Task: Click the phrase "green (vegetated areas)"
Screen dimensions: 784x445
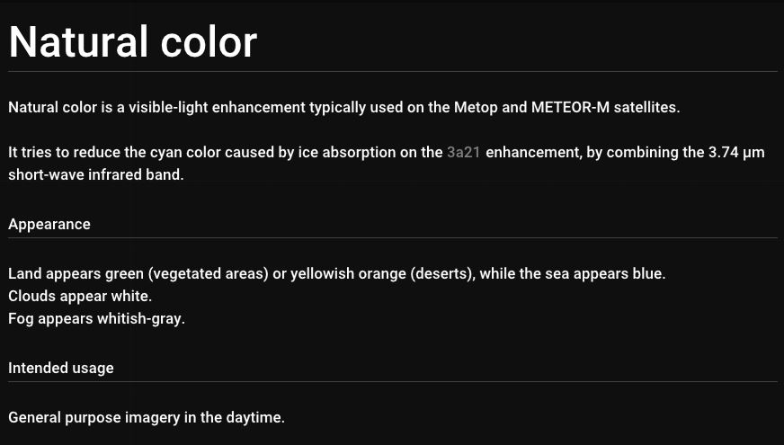Action: [188, 273]
